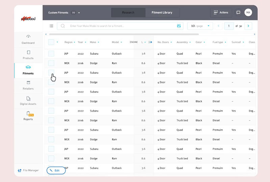Click the 99 count badge
270x182 pixels.
(x=74, y=13)
